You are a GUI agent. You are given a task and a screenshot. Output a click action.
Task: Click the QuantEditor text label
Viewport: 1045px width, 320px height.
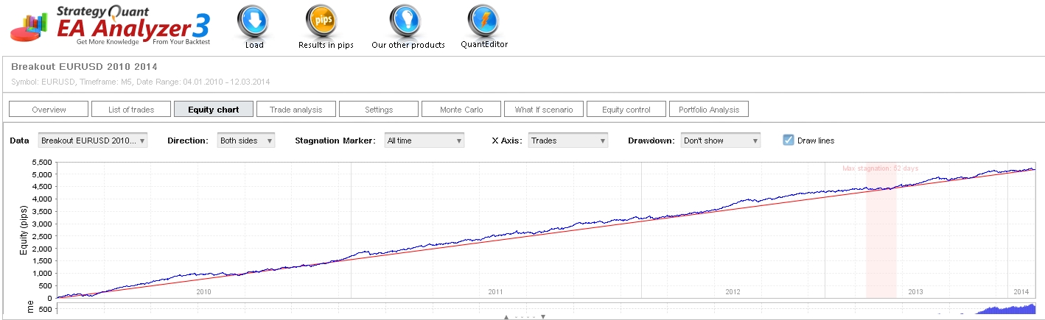[484, 44]
